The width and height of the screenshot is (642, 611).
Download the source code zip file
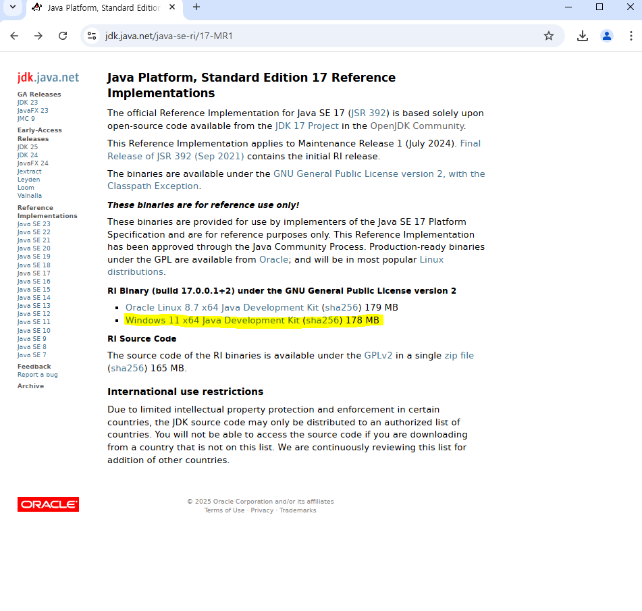459,356
